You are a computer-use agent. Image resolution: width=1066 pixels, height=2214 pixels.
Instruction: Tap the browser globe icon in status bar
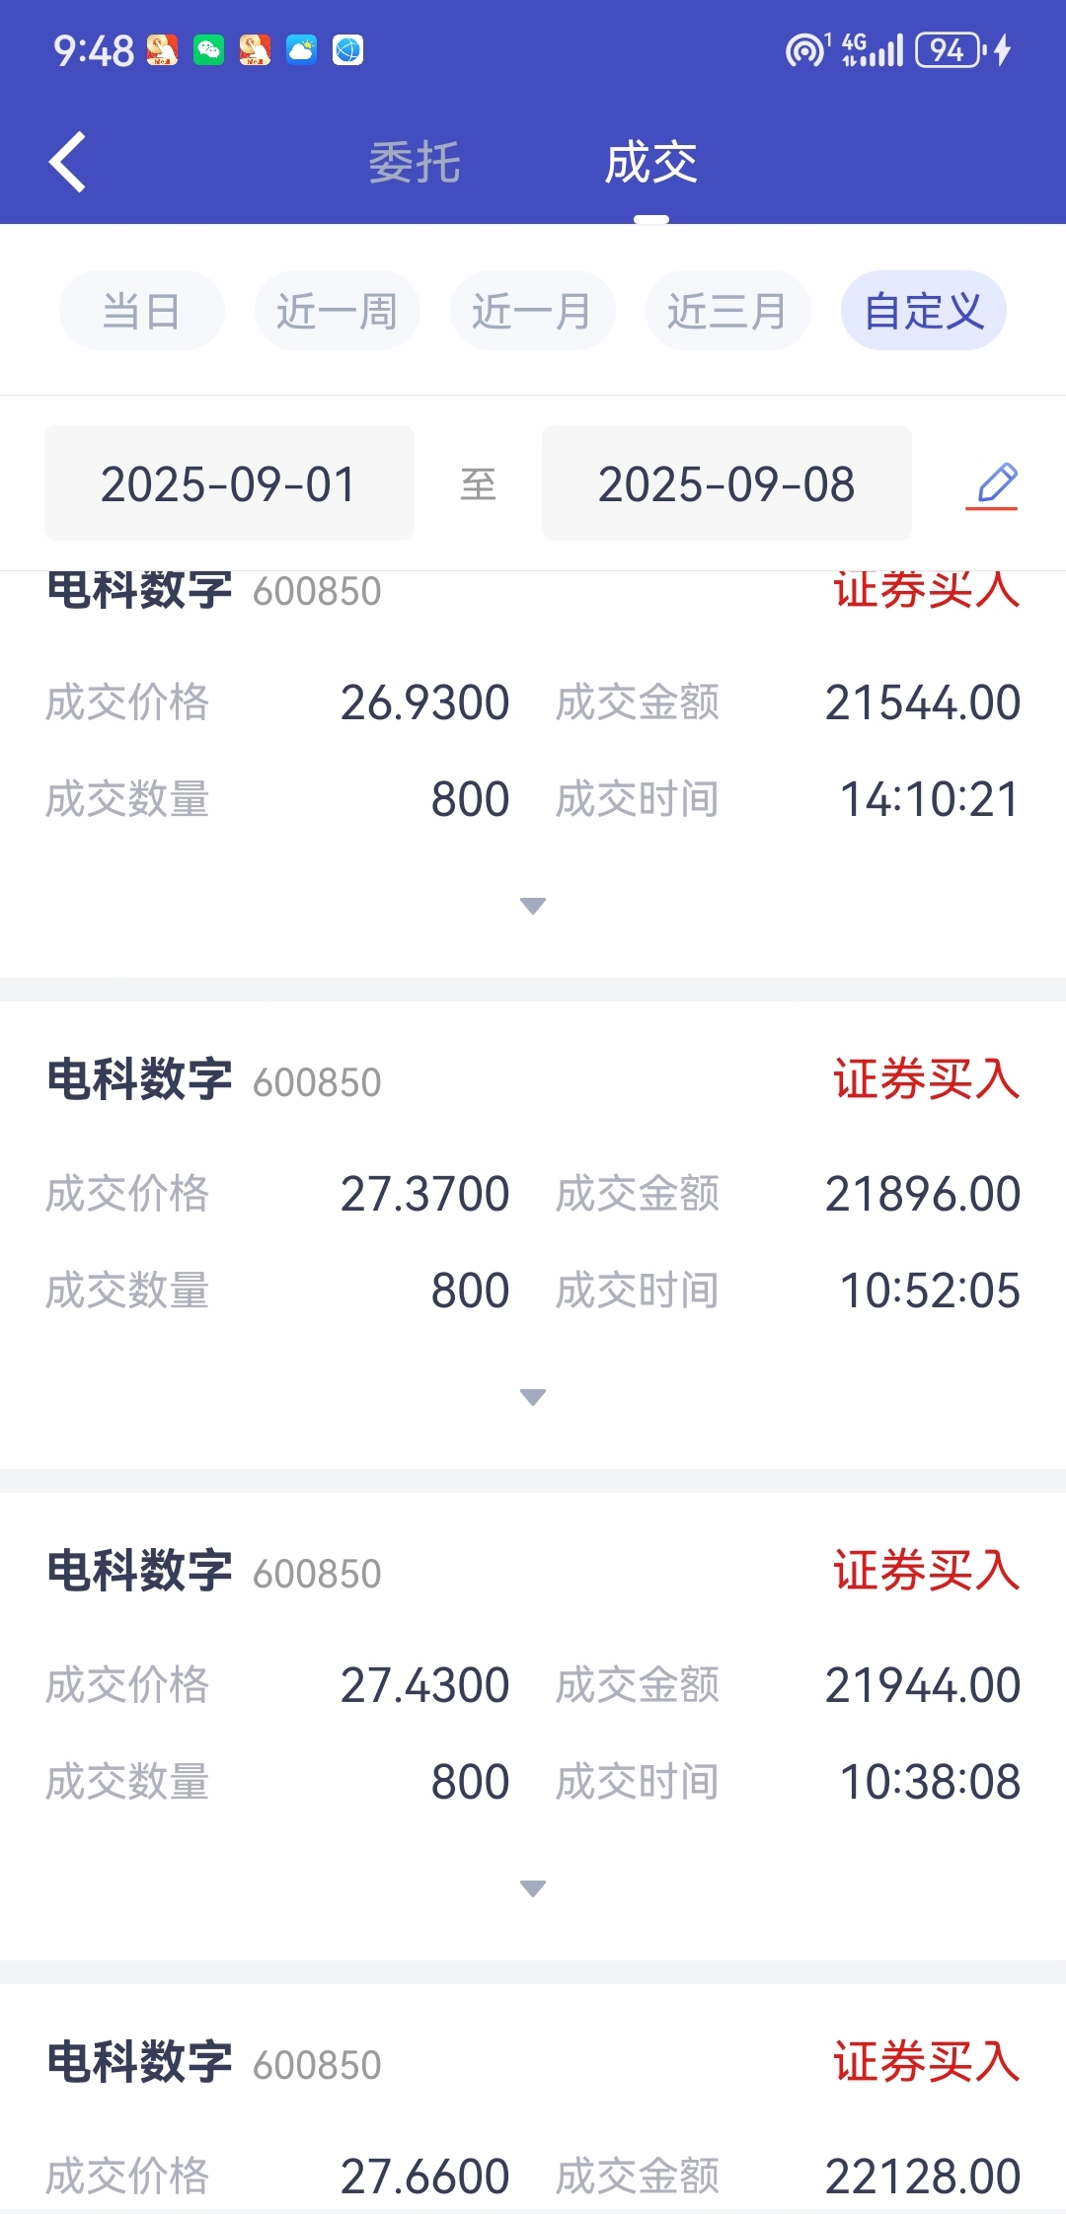click(347, 49)
